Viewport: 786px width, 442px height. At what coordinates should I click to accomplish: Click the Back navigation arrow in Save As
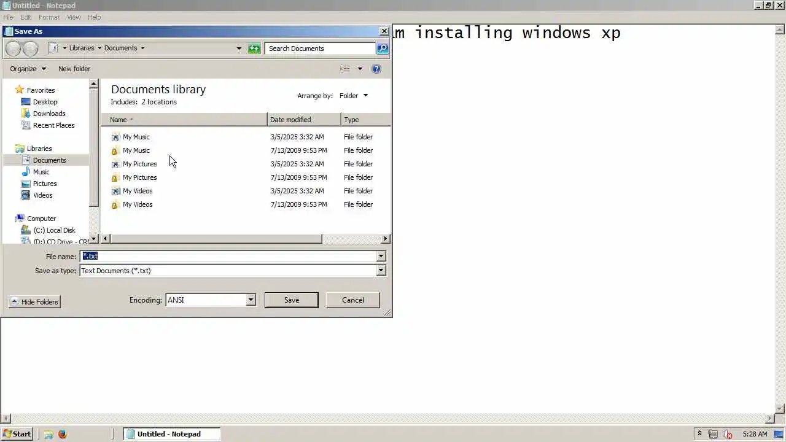14,48
